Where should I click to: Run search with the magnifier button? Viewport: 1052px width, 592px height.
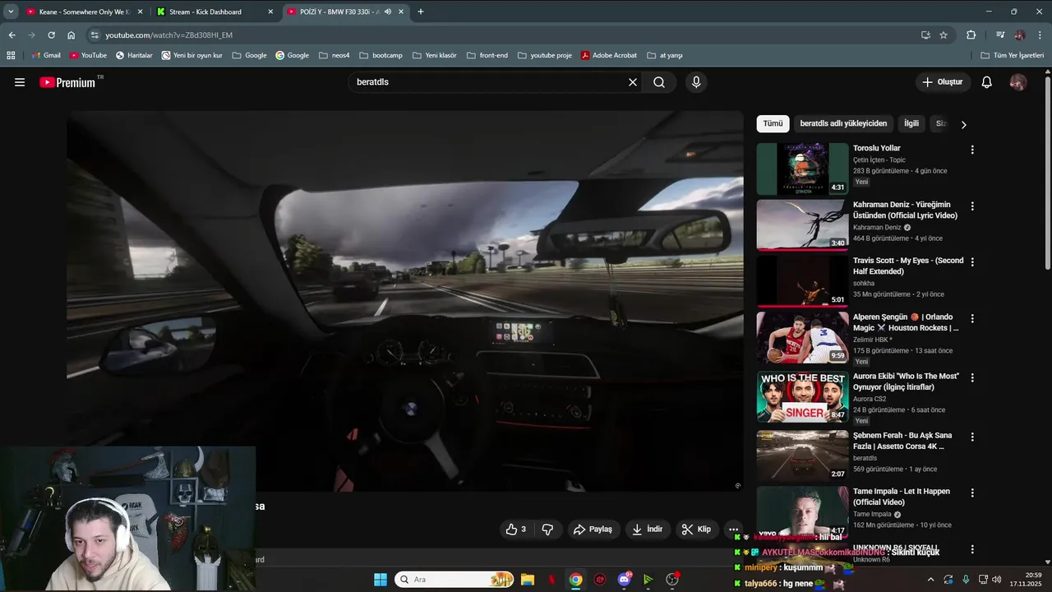coord(659,82)
